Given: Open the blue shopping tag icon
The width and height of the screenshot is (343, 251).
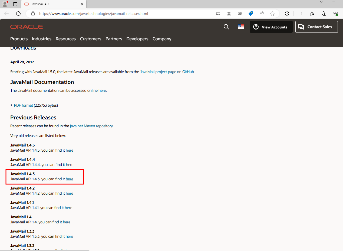Looking at the screenshot, I should (251, 14).
